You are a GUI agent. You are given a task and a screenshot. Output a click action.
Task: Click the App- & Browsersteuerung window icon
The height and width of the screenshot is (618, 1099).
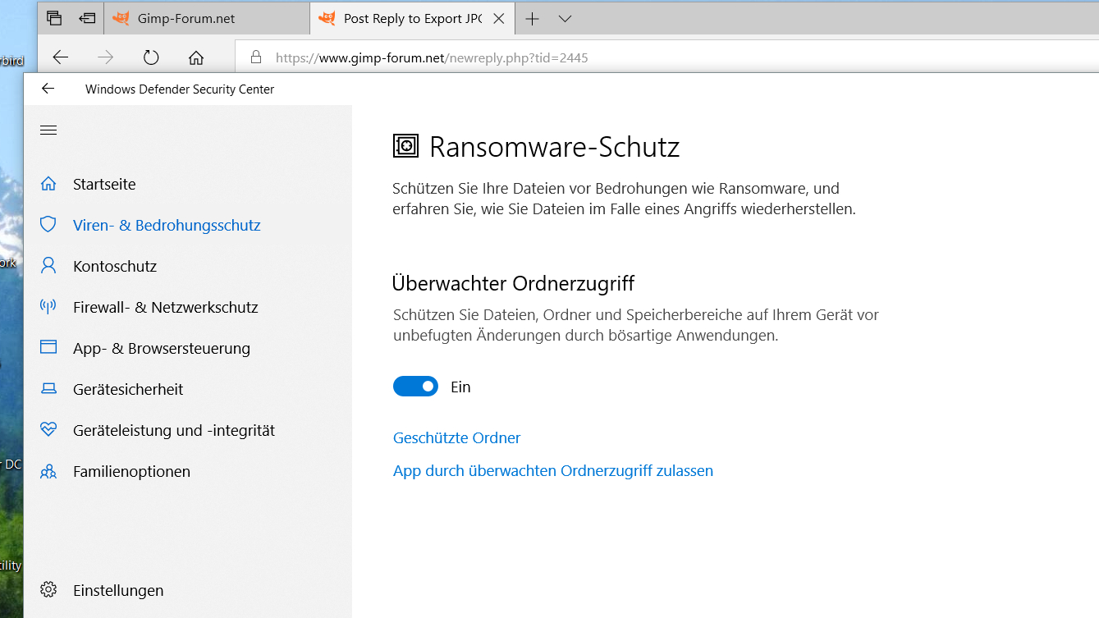48,348
